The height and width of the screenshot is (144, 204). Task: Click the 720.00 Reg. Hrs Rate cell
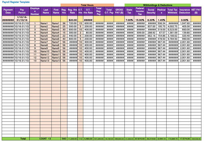coord(73,24)
